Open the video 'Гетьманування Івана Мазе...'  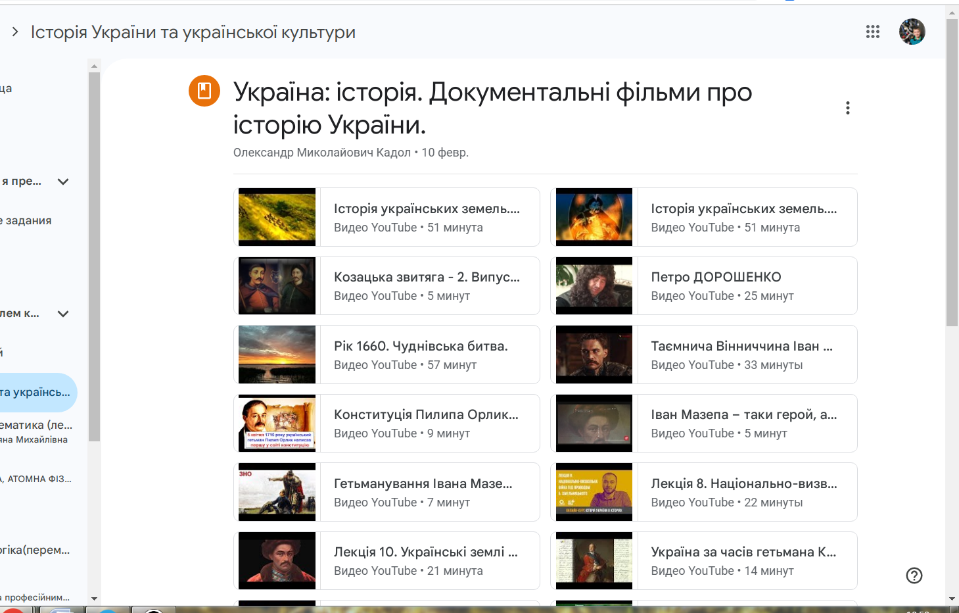coord(386,492)
